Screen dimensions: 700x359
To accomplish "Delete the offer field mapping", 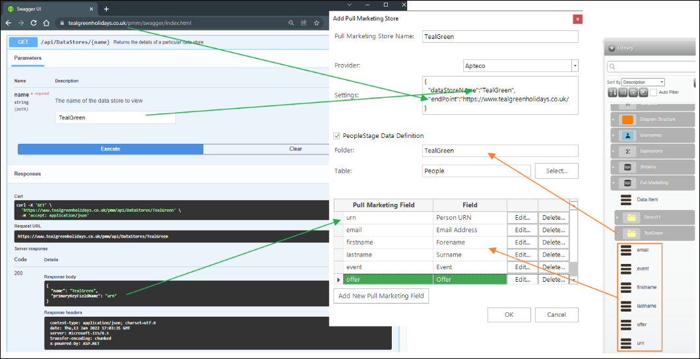I will point(554,280).
